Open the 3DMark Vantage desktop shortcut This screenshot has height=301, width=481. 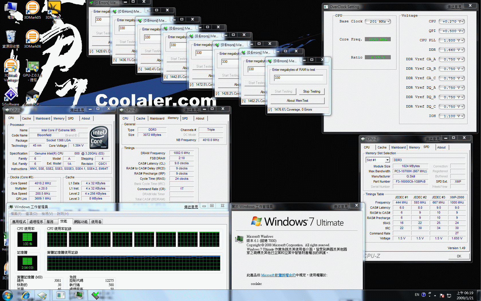[11, 70]
